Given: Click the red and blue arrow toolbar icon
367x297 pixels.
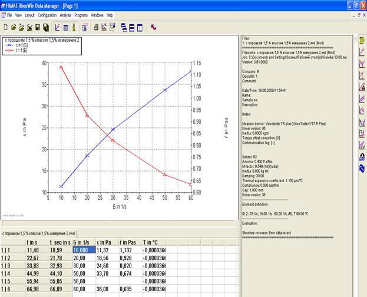Looking at the screenshot, I should coord(154,28).
